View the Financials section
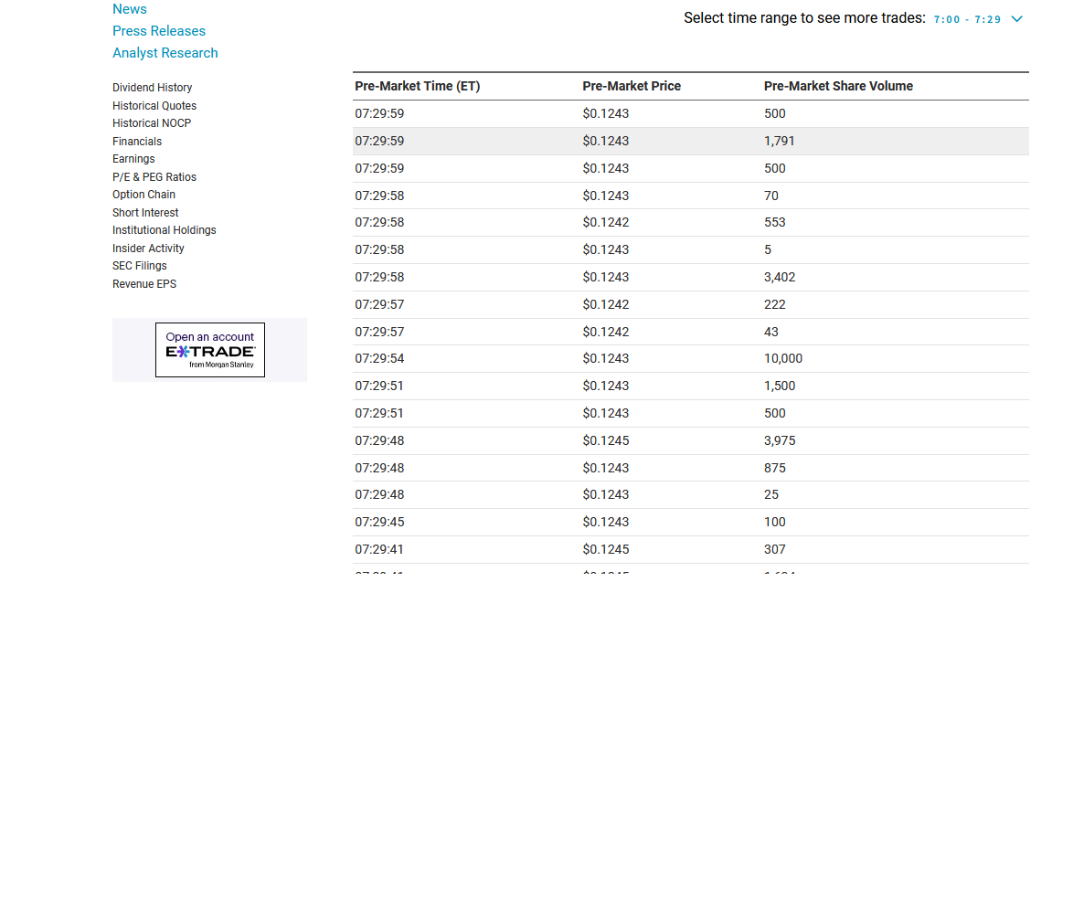This screenshot has width=1073, height=921. (137, 141)
